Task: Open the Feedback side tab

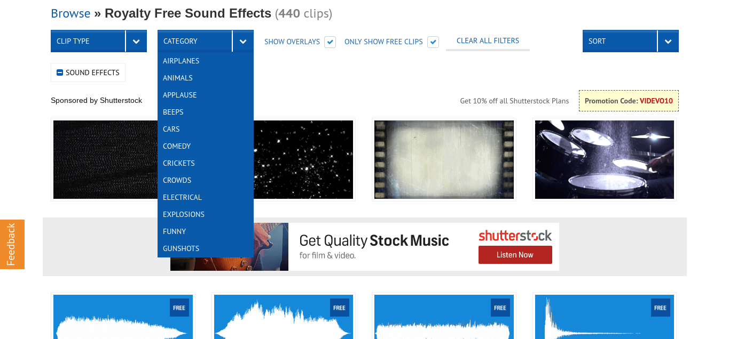Action: 12,244
